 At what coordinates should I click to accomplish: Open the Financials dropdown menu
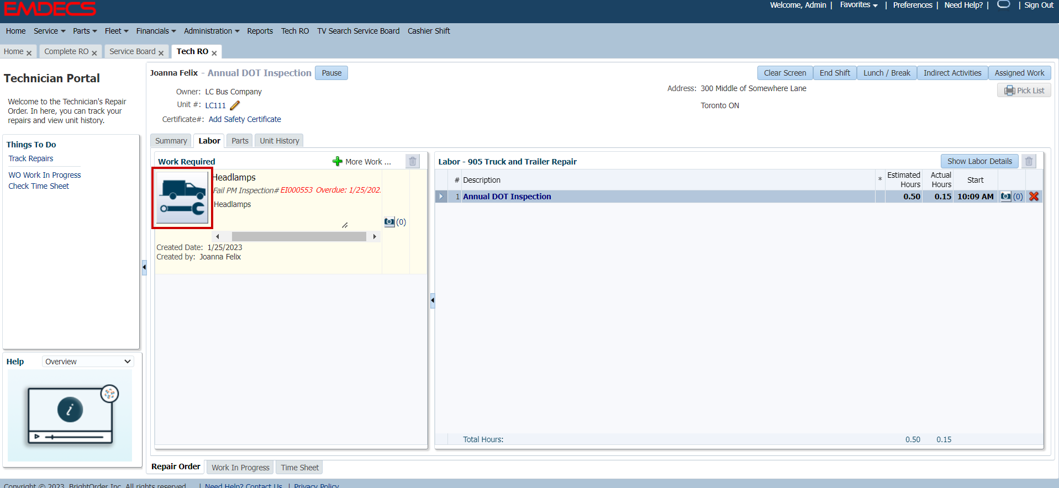(x=156, y=31)
